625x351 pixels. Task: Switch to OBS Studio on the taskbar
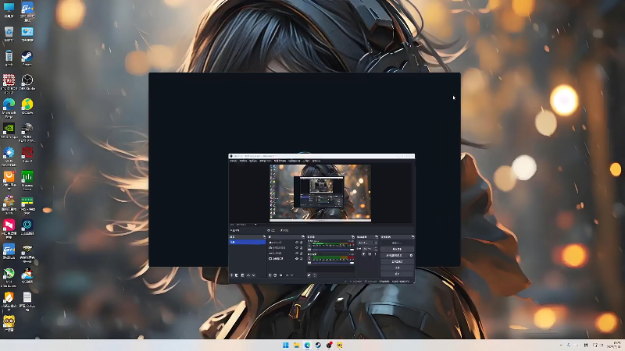tap(329, 345)
